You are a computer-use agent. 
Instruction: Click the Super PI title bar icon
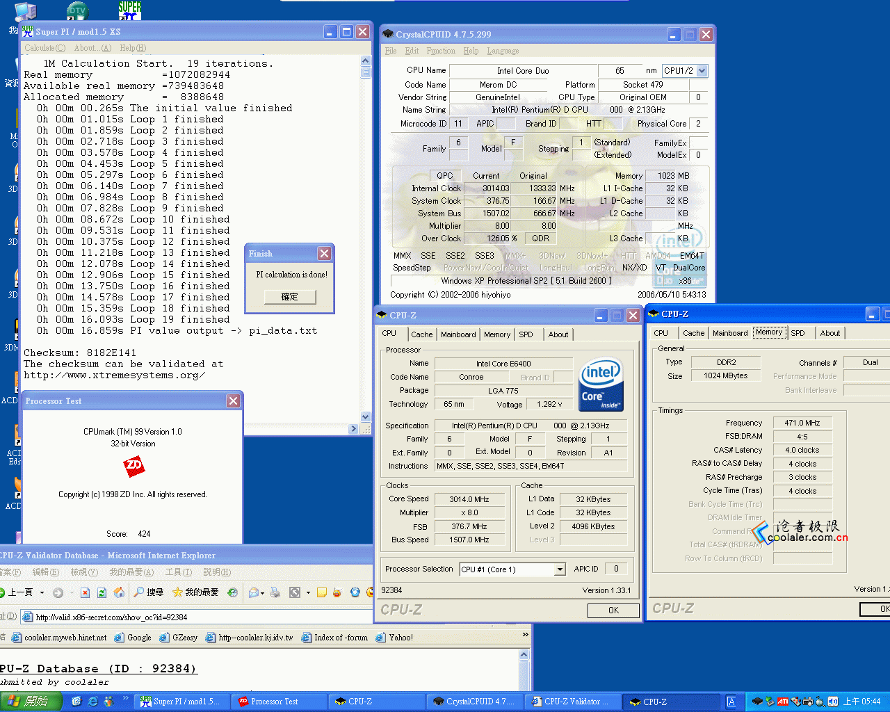28,31
